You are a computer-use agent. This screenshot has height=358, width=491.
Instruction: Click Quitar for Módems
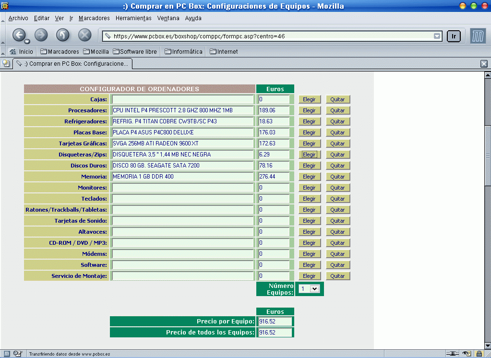click(337, 254)
